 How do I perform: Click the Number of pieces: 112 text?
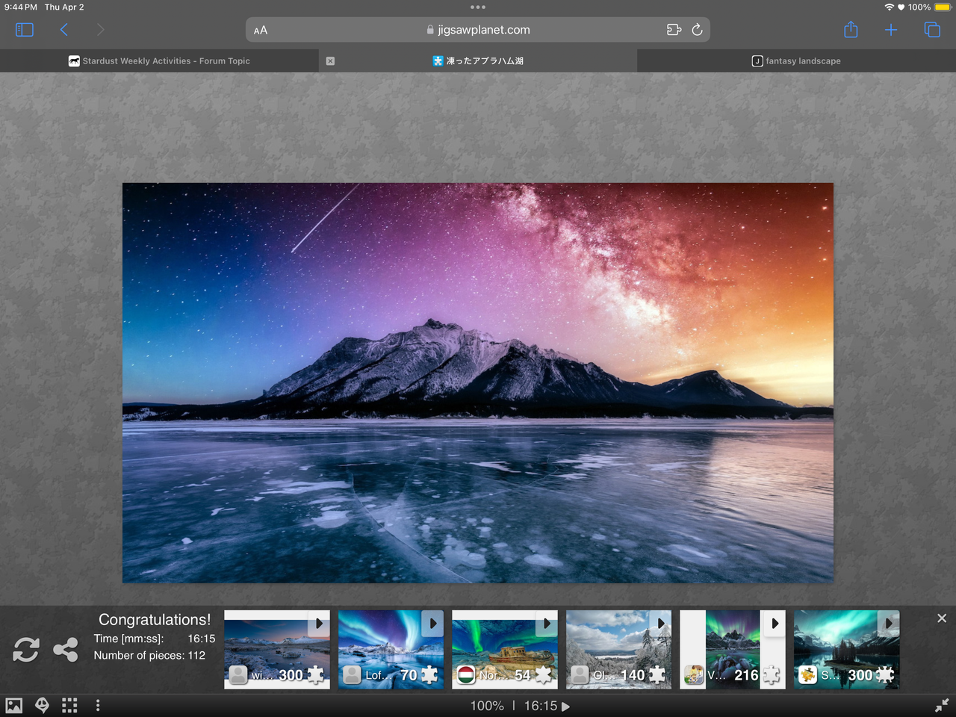coord(149,655)
